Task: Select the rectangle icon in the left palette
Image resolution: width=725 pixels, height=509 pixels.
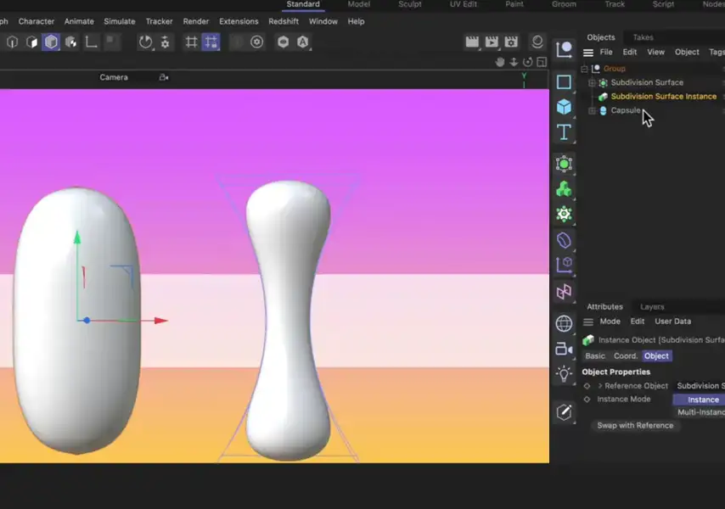Action: coord(564,81)
